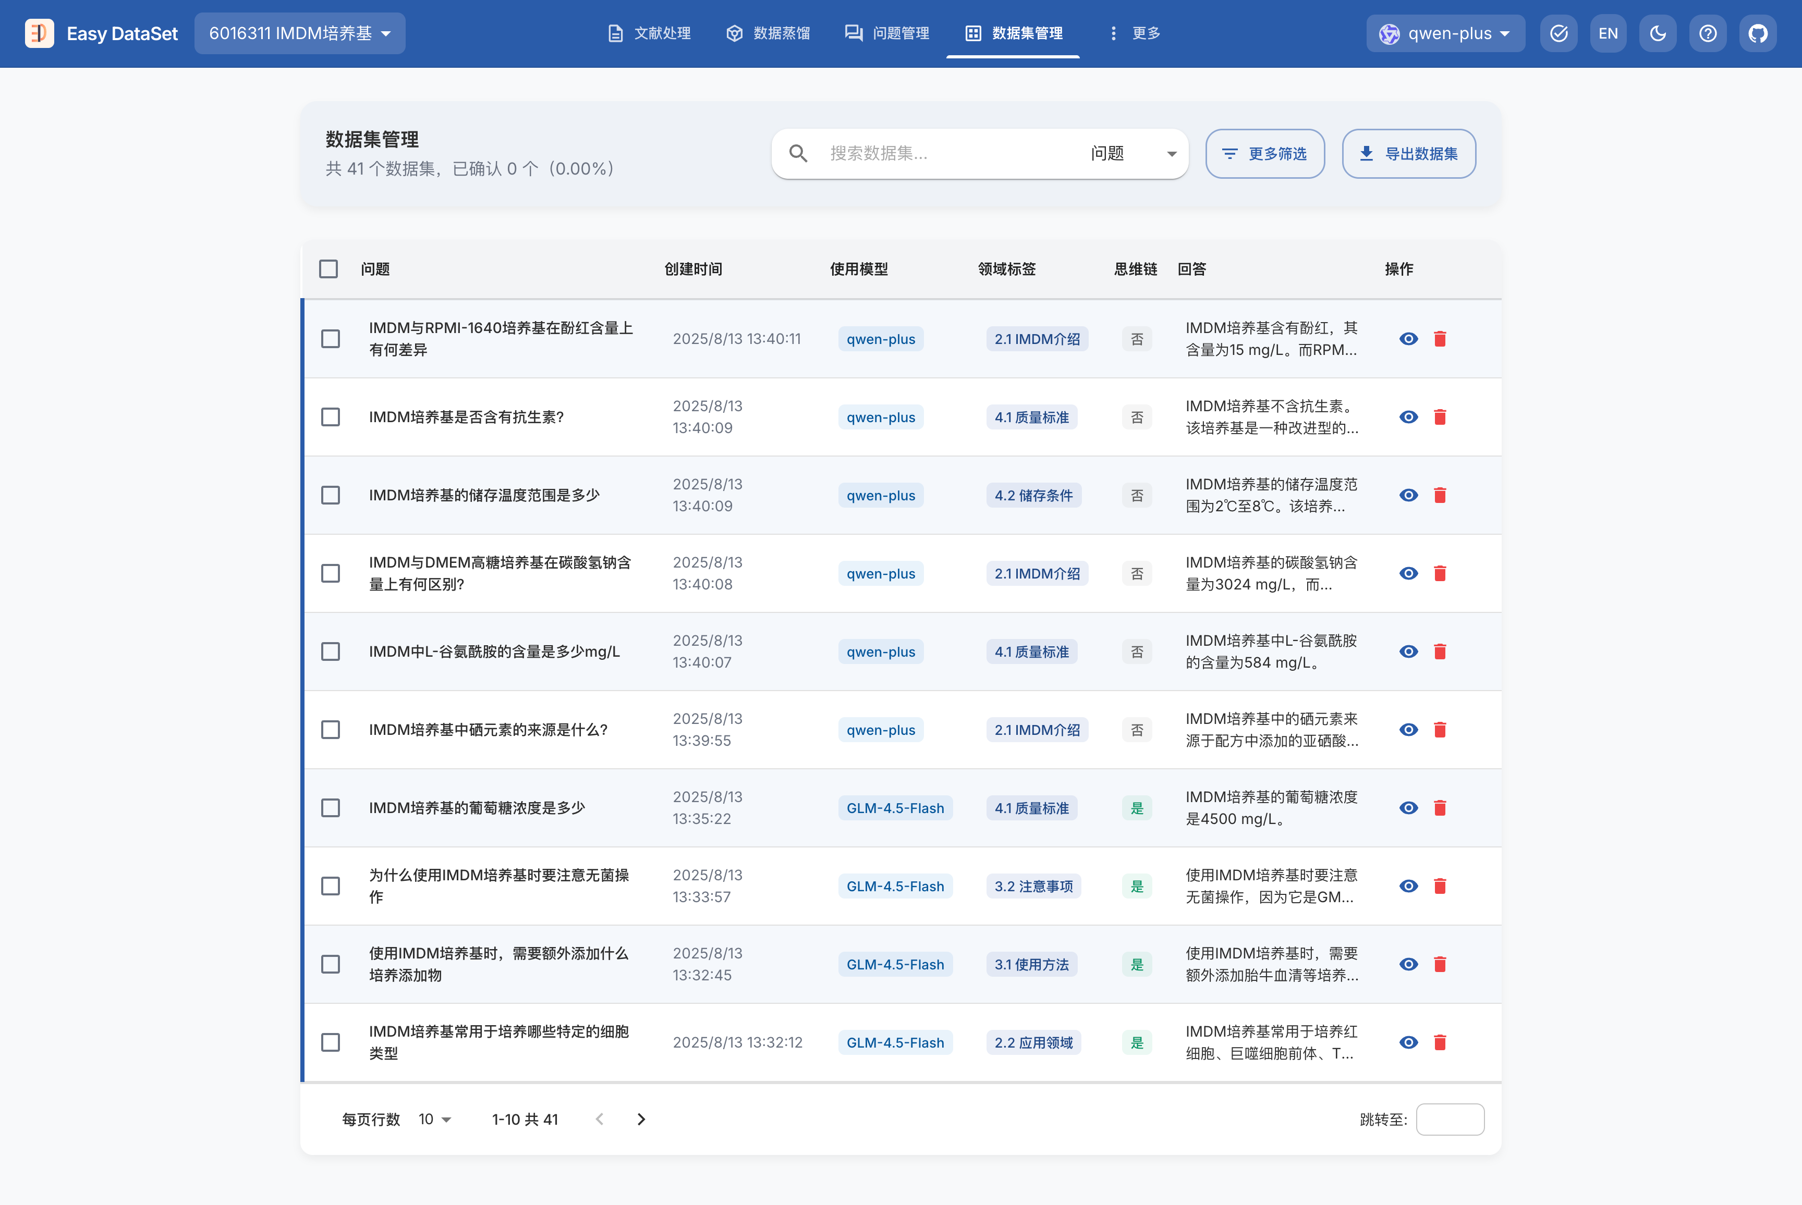Click the 2.2 应用领域 tag

pyautogui.click(x=1033, y=1043)
